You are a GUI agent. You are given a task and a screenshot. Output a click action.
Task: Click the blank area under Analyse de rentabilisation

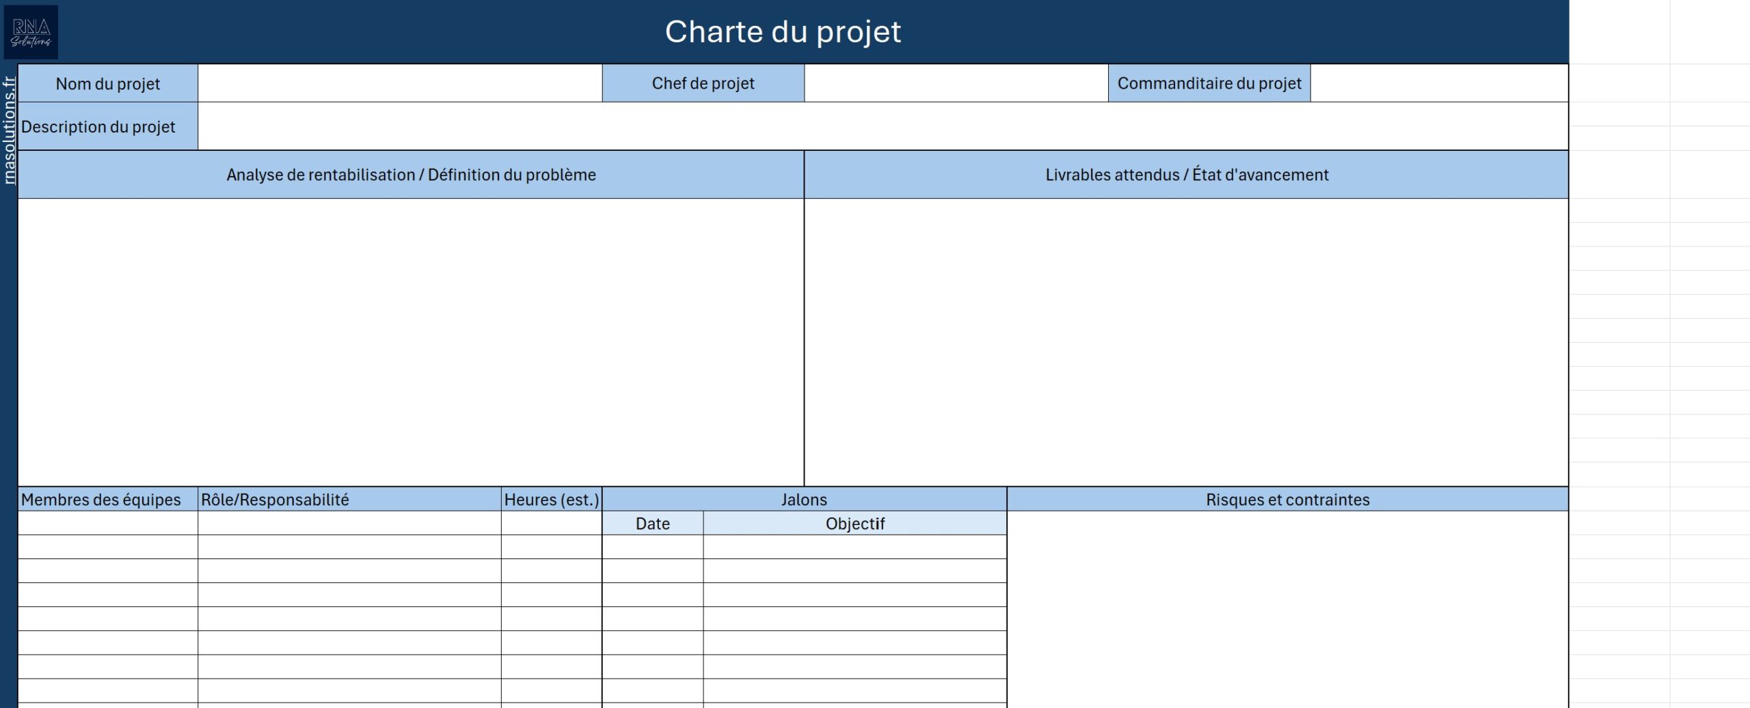coord(411,341)
